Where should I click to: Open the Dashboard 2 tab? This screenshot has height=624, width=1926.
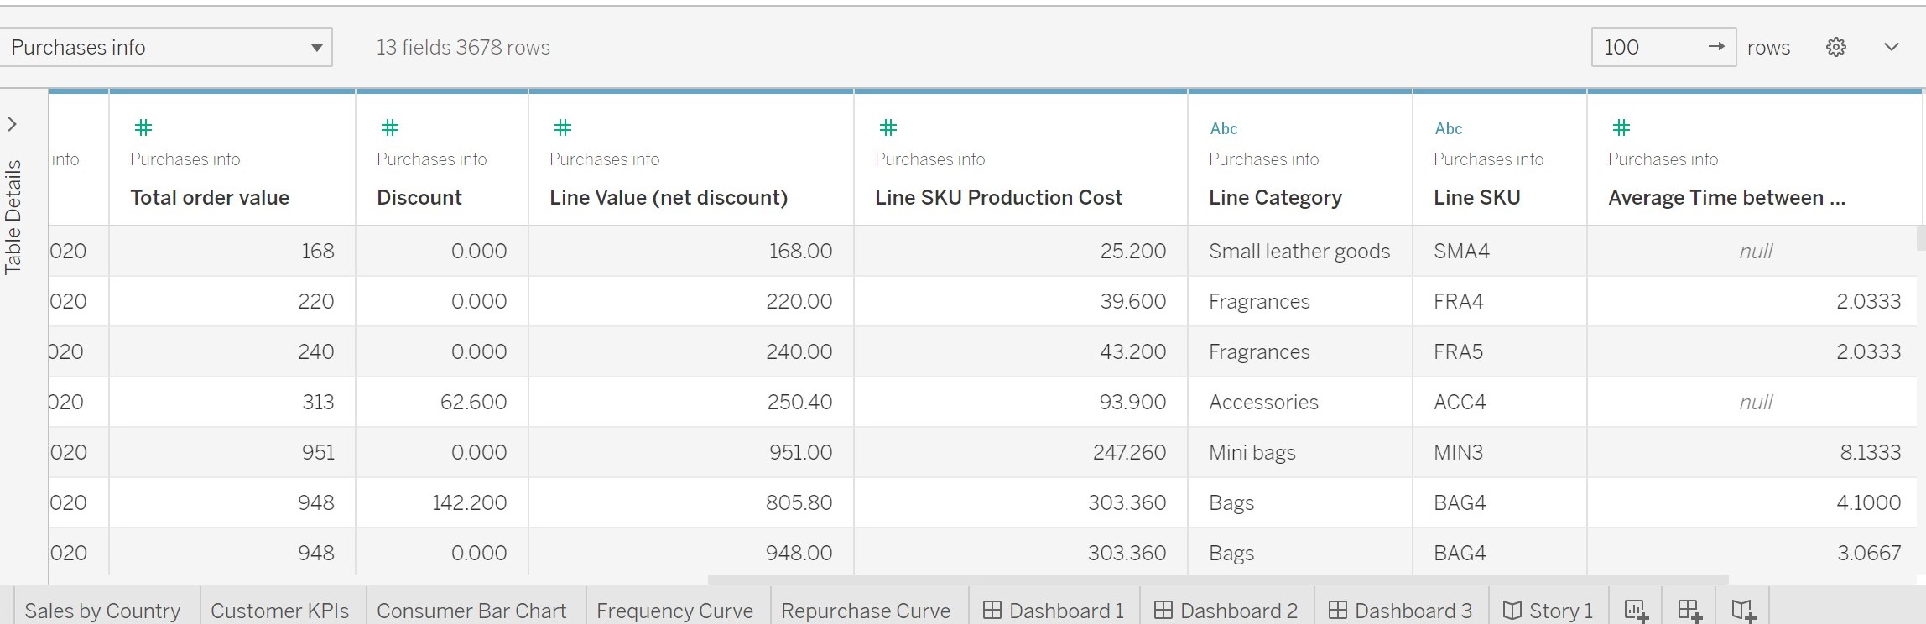coord(1226,611)
